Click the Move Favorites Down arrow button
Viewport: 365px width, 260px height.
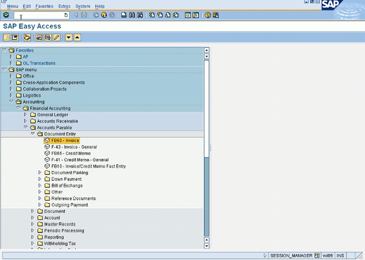tap(69, 37)
